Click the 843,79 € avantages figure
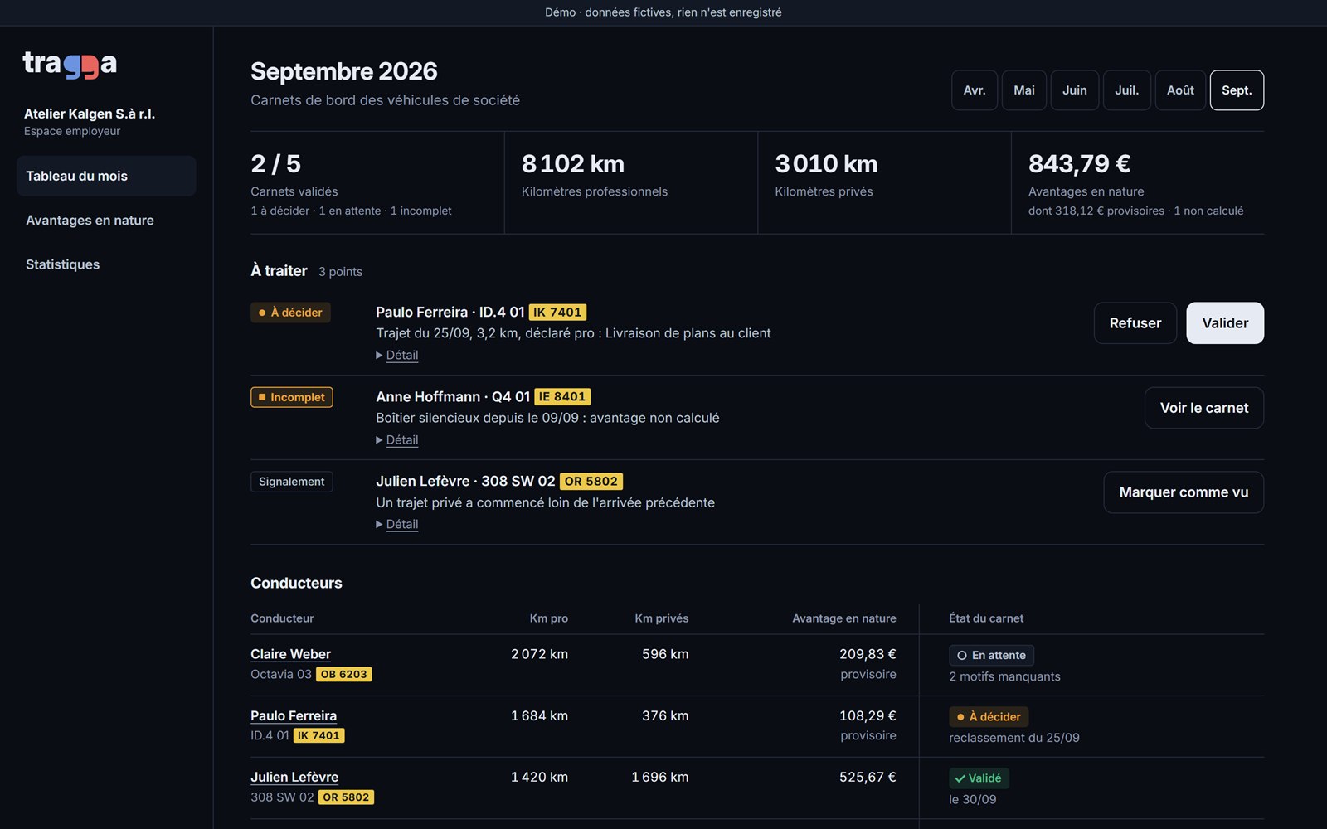1327x829 pixels. (1079, 163)
